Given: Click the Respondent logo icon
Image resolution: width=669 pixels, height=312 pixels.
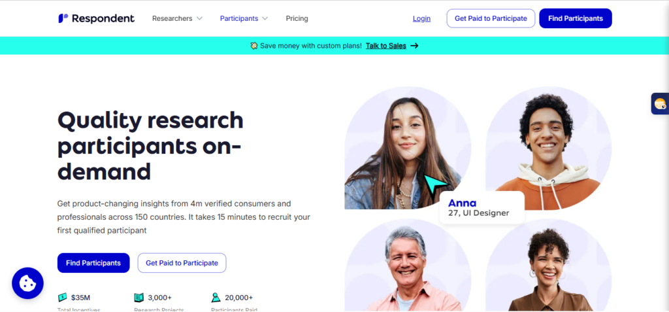Looking at the screenshot, I should pos(63,18).
